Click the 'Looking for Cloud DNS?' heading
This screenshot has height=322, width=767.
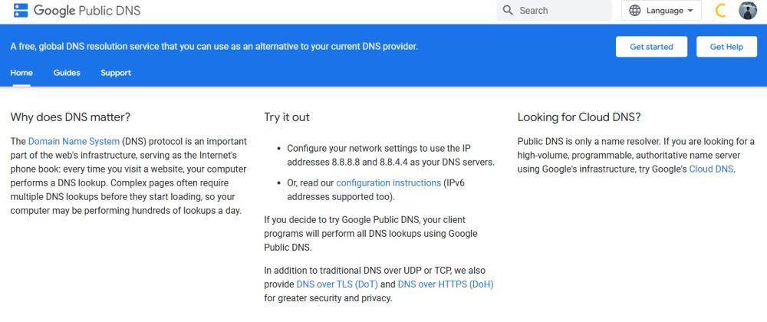click(x=579, y=117)
